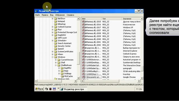Select the SAPI Layer folder icon
Viewport: 179px width, 101px height.
click(56, 38)
